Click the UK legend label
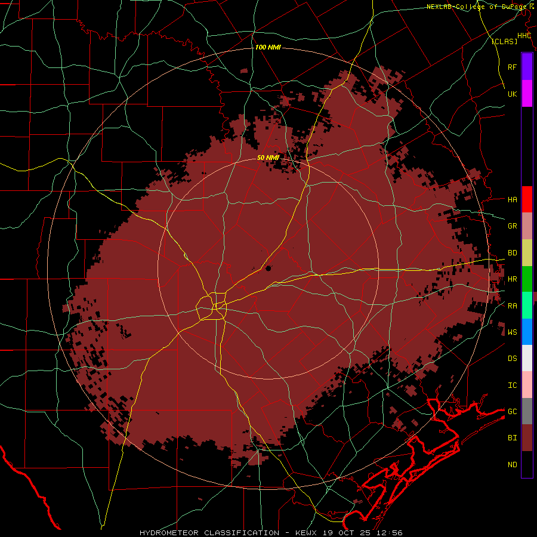This screenshot has width=537, height=537. 513,94
